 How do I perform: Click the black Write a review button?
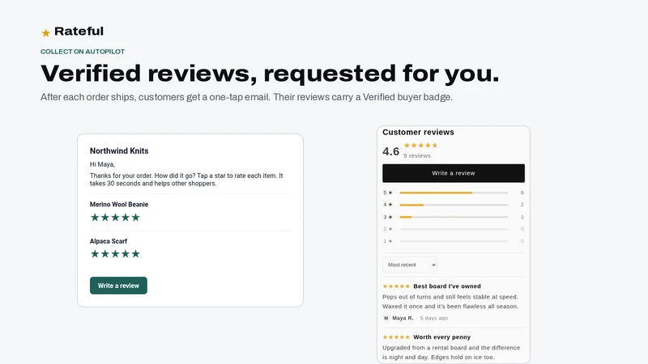454,173
